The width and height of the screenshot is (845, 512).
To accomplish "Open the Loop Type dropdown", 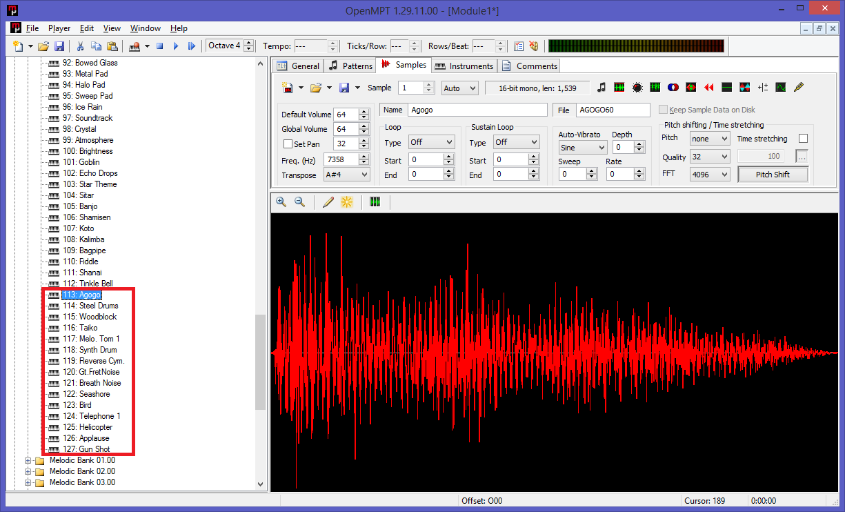I will pyautogui.click(x=430, y=142).
